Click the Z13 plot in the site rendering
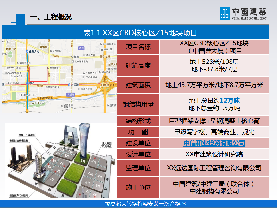The image size is (277, 208). [x=100, y=177]
